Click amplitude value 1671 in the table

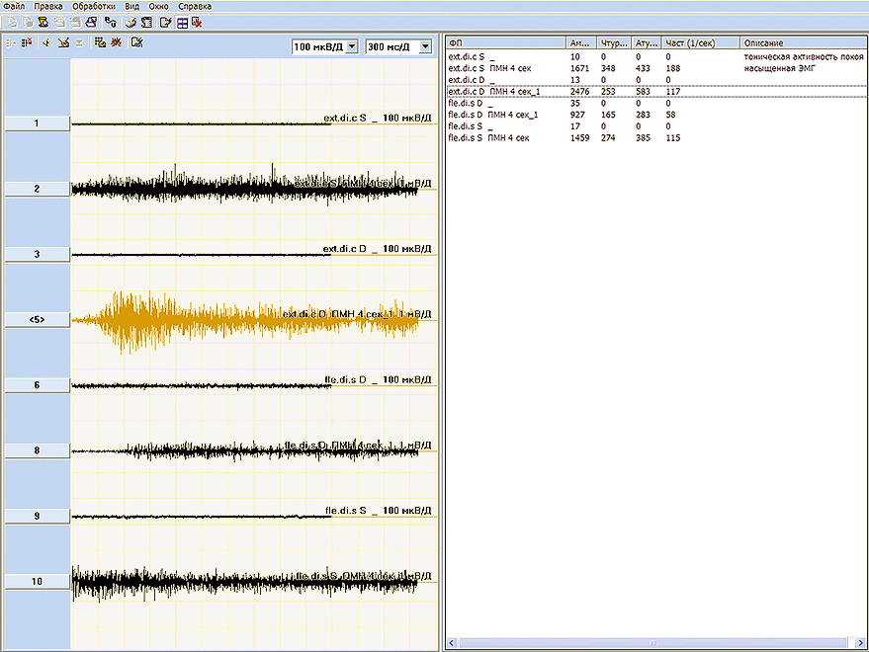579,68
